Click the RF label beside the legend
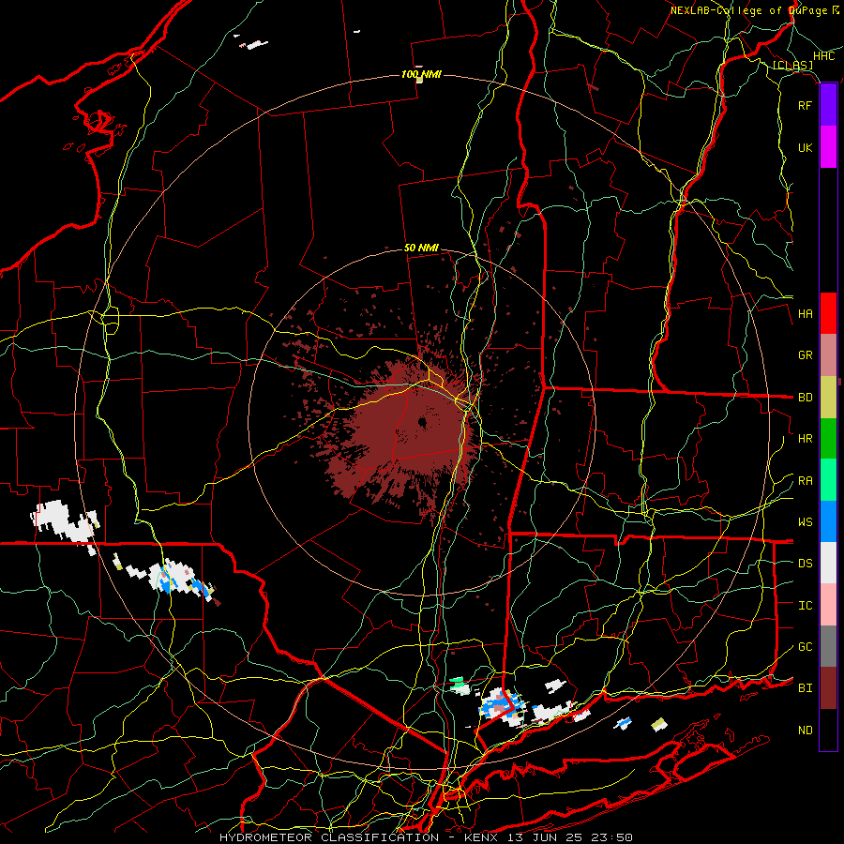Image resolution: width=844 pixels, height=844 pixels. pyautogui.click(x=805, y=105)
